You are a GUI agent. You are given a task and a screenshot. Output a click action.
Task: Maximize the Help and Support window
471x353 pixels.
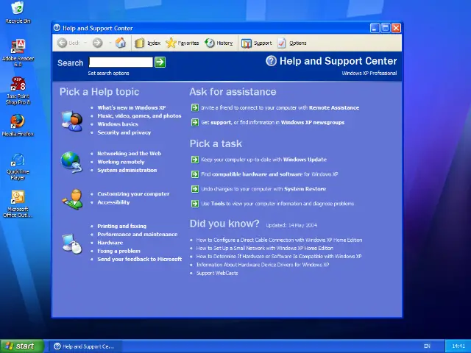385,28
